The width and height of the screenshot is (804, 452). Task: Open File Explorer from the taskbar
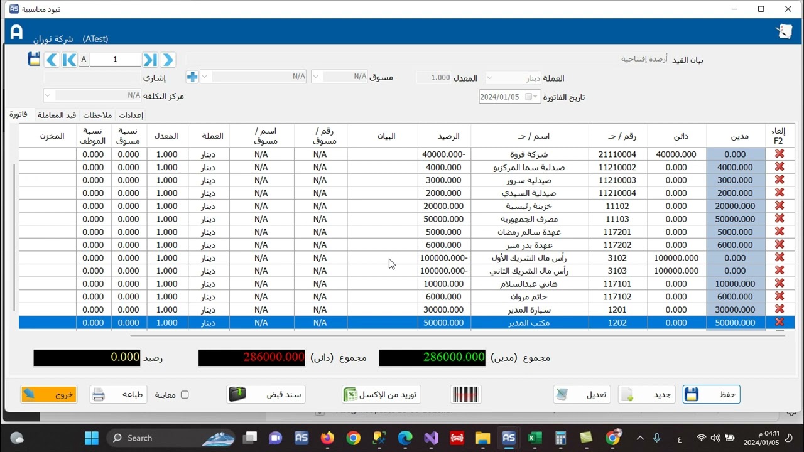pos(482,438)
